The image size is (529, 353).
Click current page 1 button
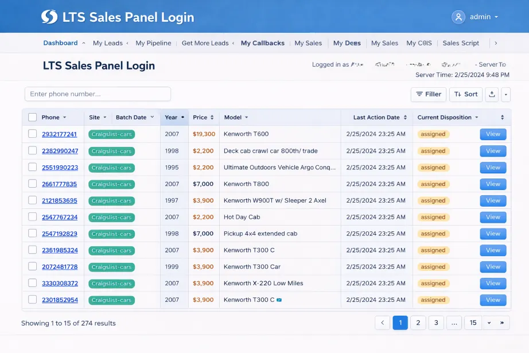pos(400,323)
